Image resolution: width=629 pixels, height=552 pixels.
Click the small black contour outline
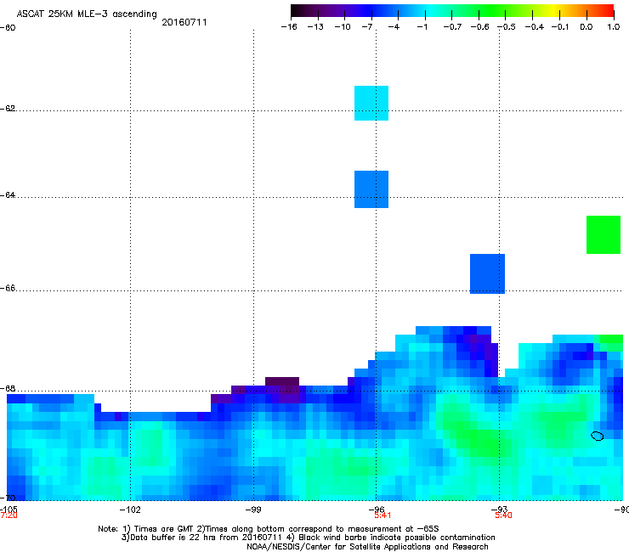[598, 436]
